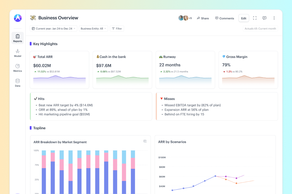Click the Actuals till: Current month field
This screenshot has width=292, height=194.
(260, 28)
